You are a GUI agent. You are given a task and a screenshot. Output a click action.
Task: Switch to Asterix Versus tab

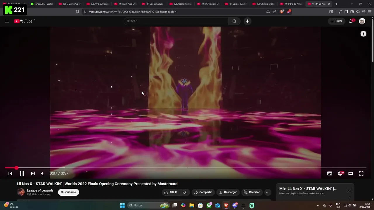click(x=180, y=4)
